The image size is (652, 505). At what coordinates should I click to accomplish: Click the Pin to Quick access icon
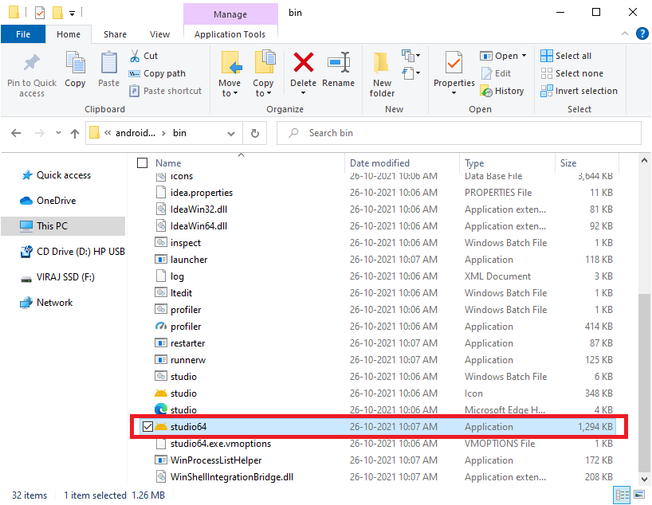(32, 63)
